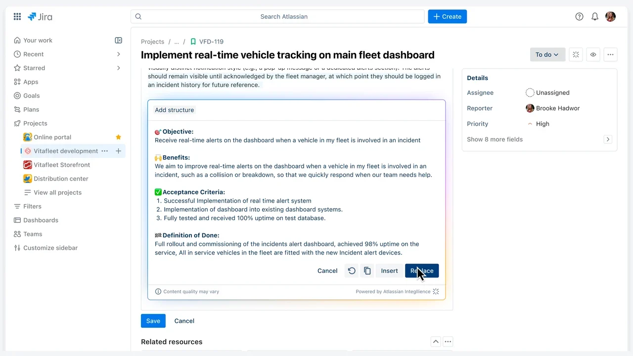Open Online portal project
This screenshot has width=633, height=356.
[52, 137]
